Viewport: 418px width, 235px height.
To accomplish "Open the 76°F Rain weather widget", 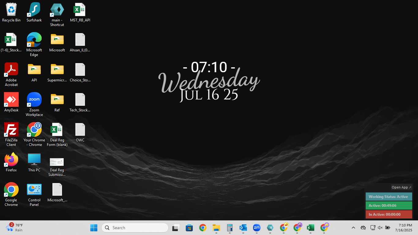I will coord(15,228).
